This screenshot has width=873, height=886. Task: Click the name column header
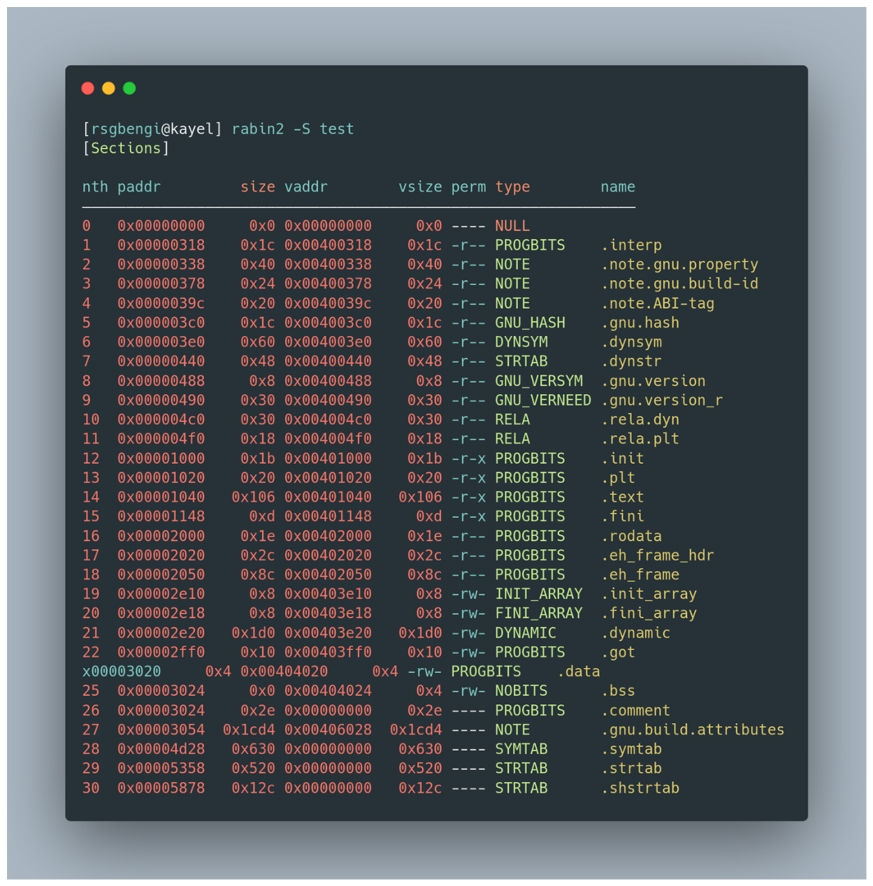pyautogui.click(x=618, y=187)
